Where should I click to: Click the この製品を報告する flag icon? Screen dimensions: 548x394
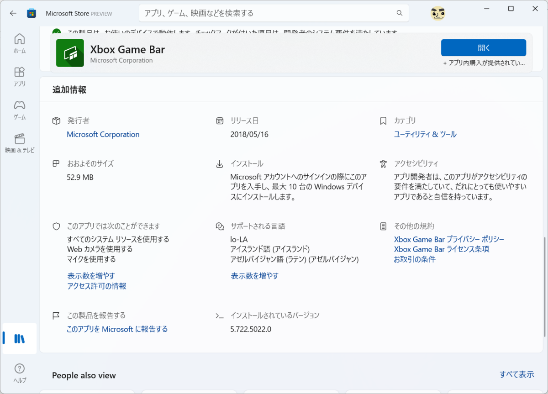click(56, 315)
